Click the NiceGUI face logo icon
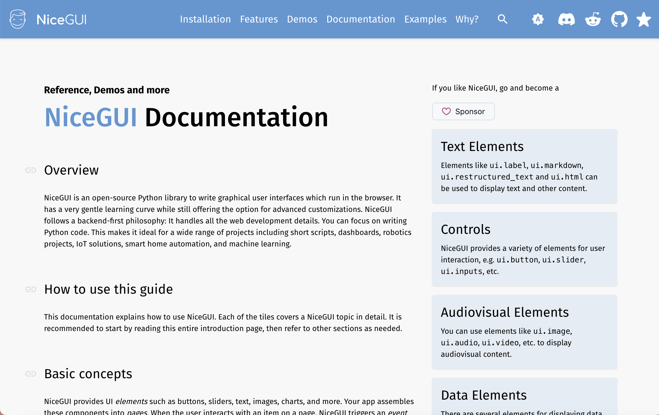This screenshot has width=659, height=415. pos(18,19)
